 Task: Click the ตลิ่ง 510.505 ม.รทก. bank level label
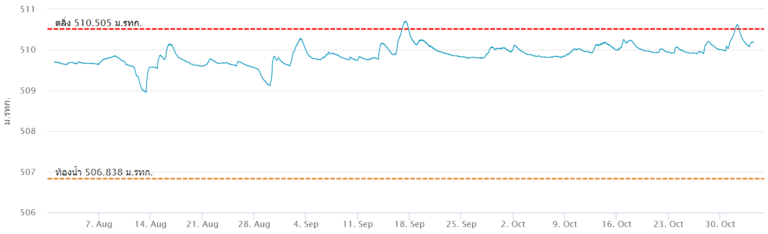98,23
